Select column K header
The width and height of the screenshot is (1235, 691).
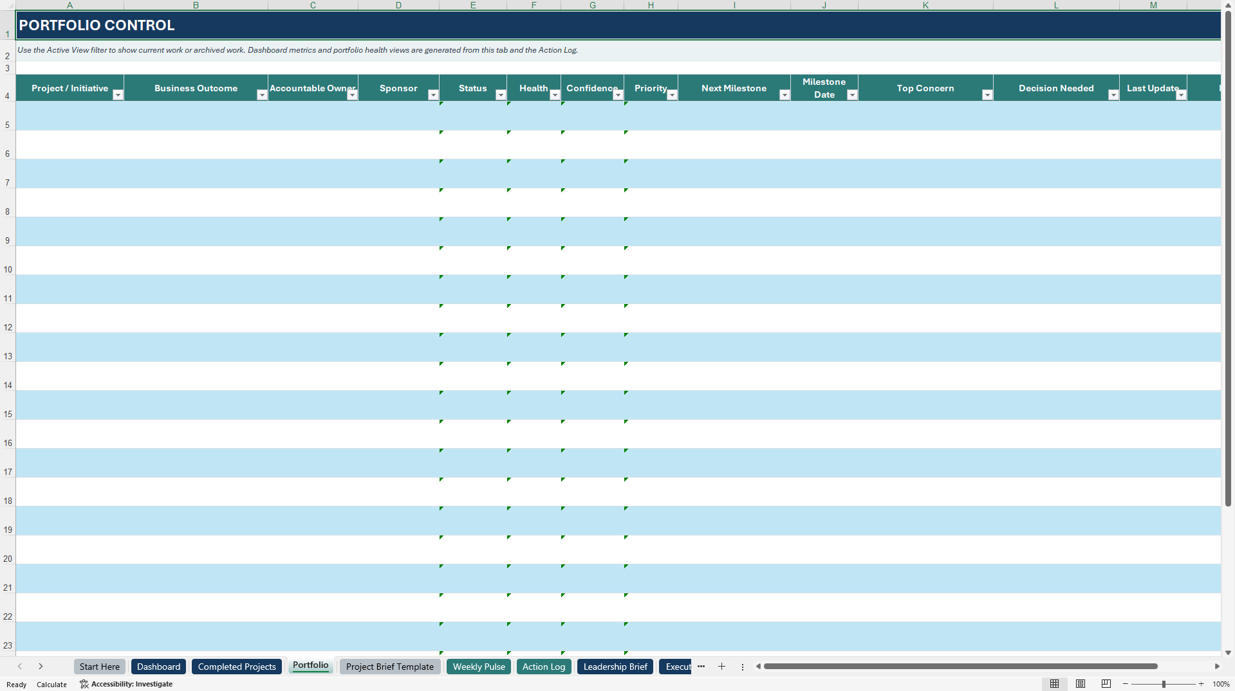point(925,5)
